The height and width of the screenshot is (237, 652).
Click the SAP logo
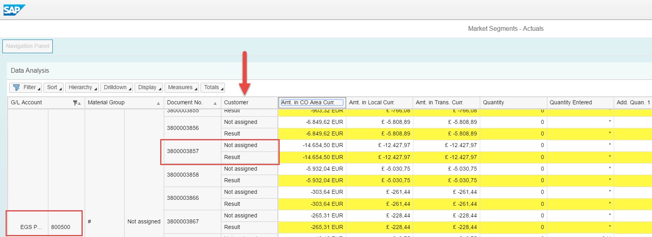coord(14,10)
